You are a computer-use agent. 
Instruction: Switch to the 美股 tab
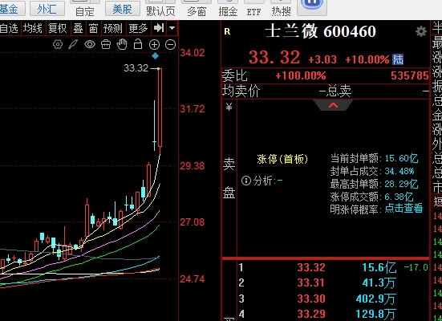coord(123,9)
